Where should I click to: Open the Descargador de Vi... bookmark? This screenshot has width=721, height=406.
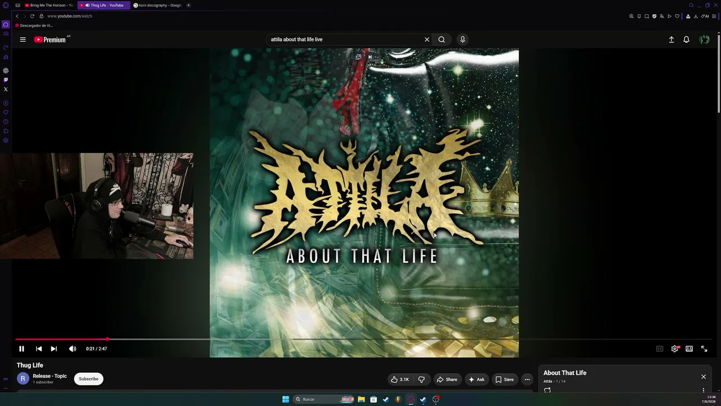click(34, 25)
